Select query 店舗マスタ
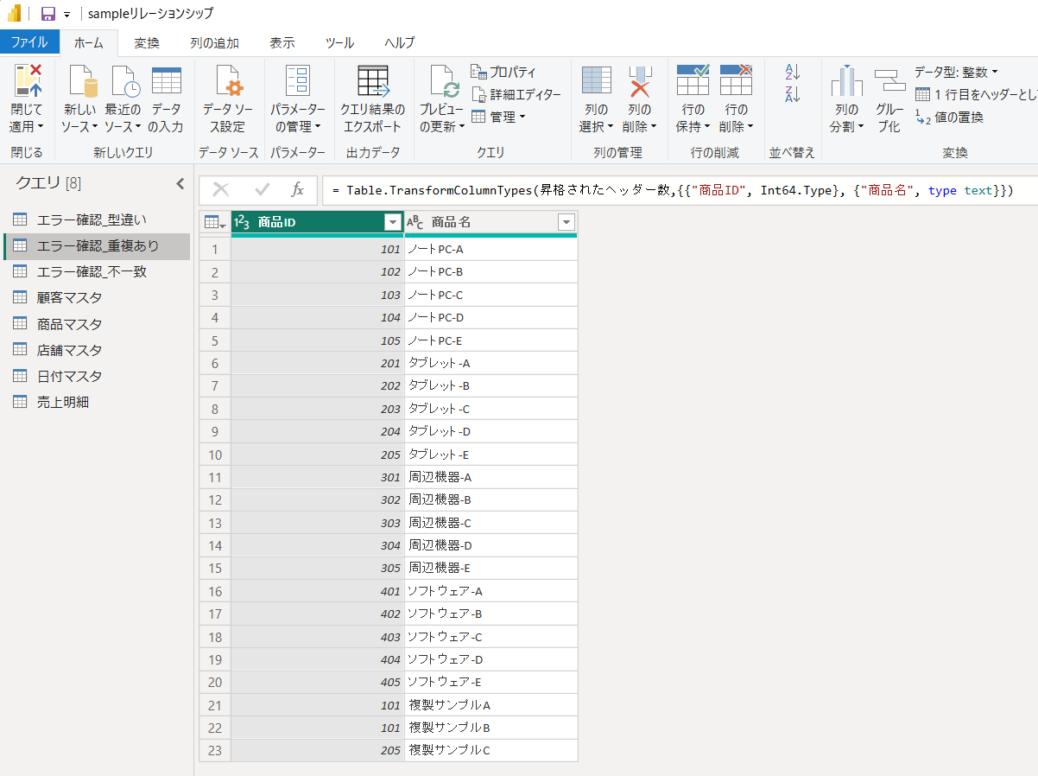Screen dimensions: 1038x776 [97, 350]
